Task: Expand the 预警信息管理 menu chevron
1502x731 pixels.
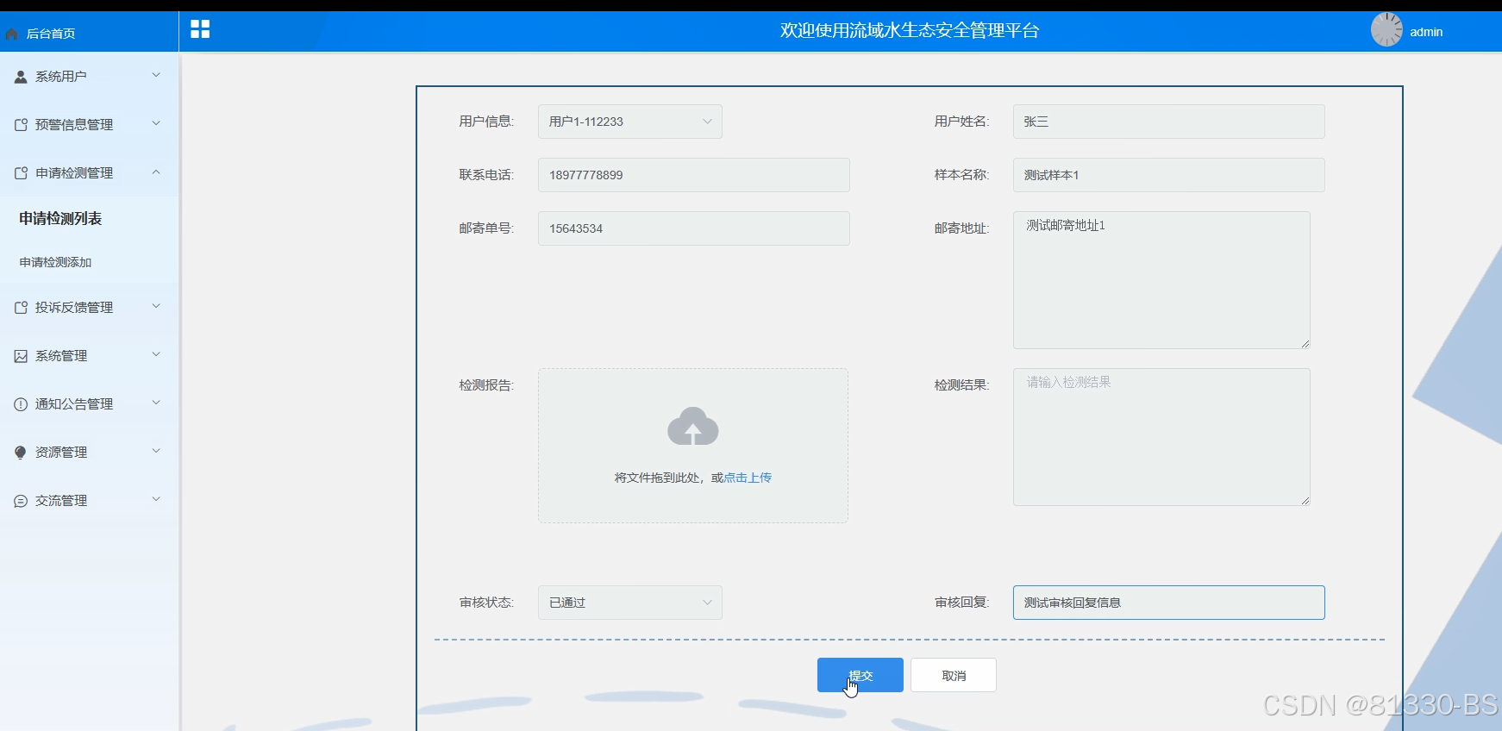Action: coord(156,123)
